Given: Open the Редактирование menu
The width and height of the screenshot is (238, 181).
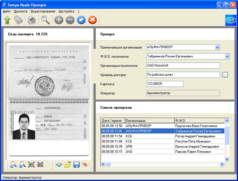Looking at the screenshot, I should 43,11.
